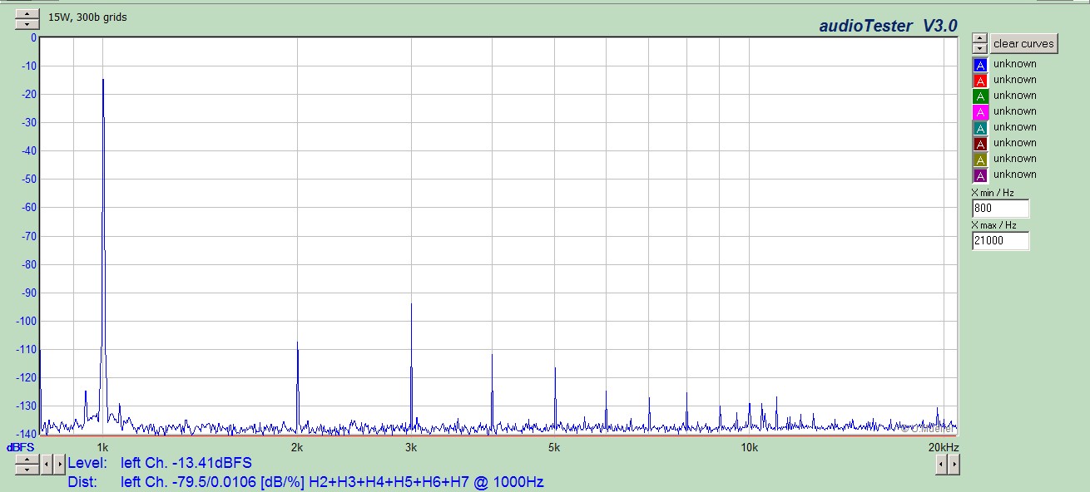1090x492 pixels.
Task: Click the X max / Hz field showing 21000
Action: pos(1000,241)
